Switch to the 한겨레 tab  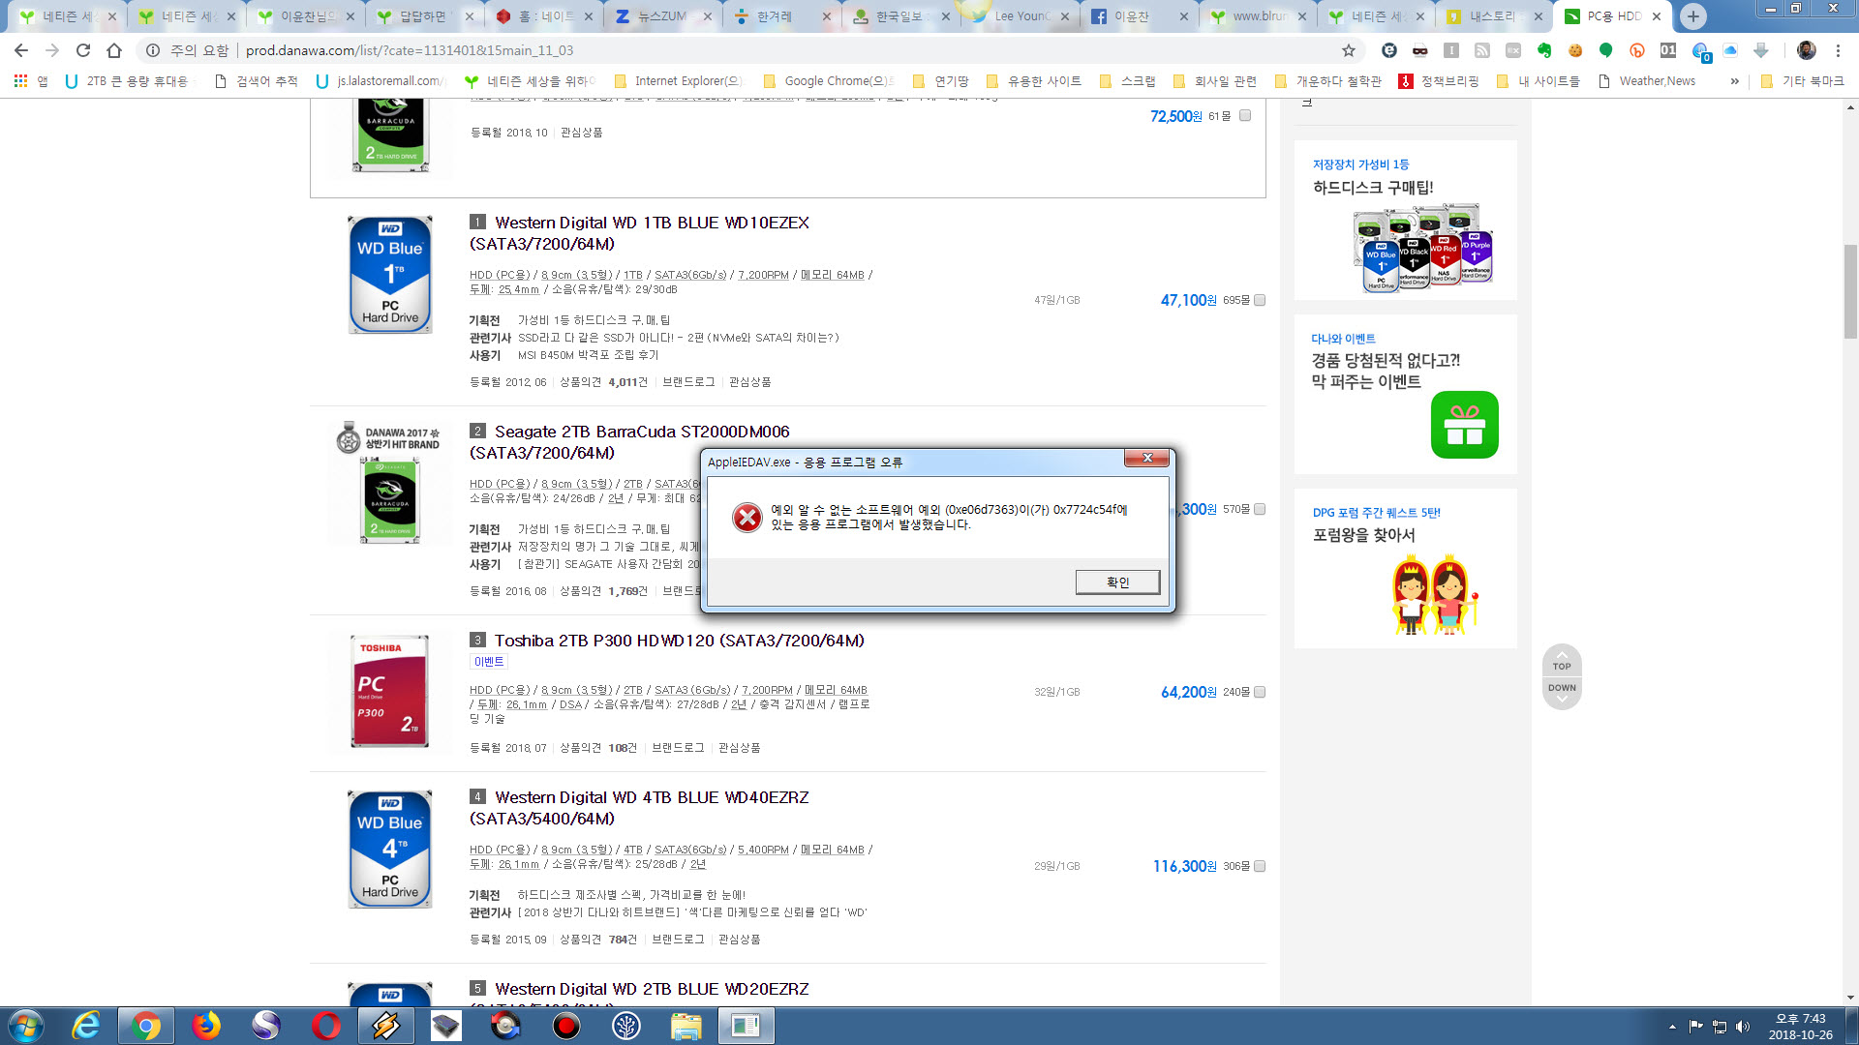(x=781, y=16)
